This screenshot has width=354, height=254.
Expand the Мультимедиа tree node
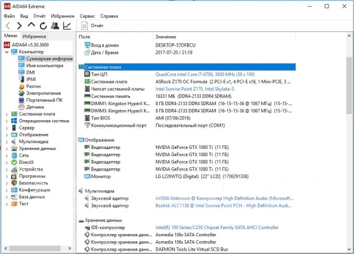(x=7, y=142)
